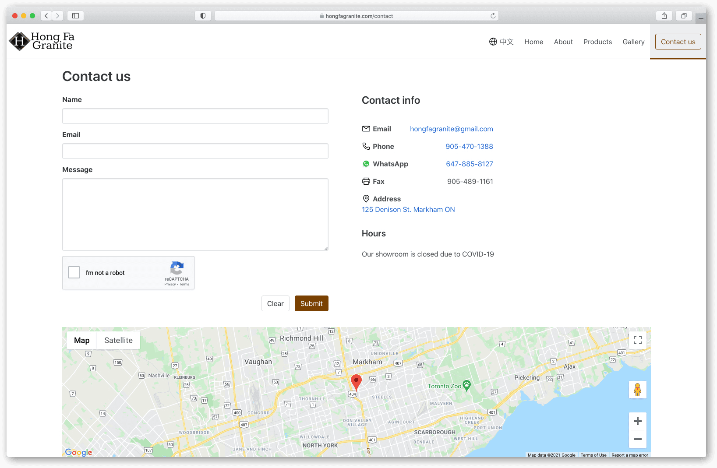This screenshot has width=717, height=468.
Task: Click the email envelope icon
Action: (366, 129)
